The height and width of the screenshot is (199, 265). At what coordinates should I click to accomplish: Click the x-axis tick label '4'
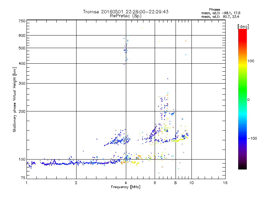click(126, 183)
